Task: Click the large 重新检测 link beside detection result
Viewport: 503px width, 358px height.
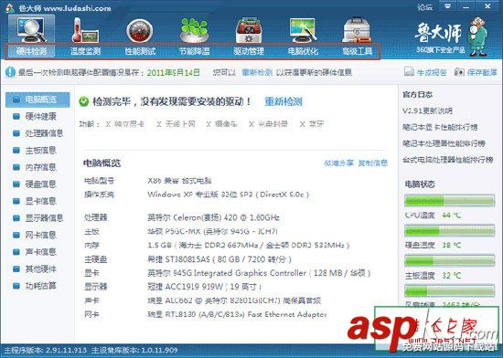Action: [284, 101]
